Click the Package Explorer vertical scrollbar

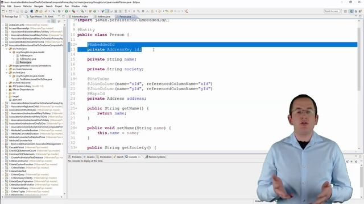[x=64, y=58]
